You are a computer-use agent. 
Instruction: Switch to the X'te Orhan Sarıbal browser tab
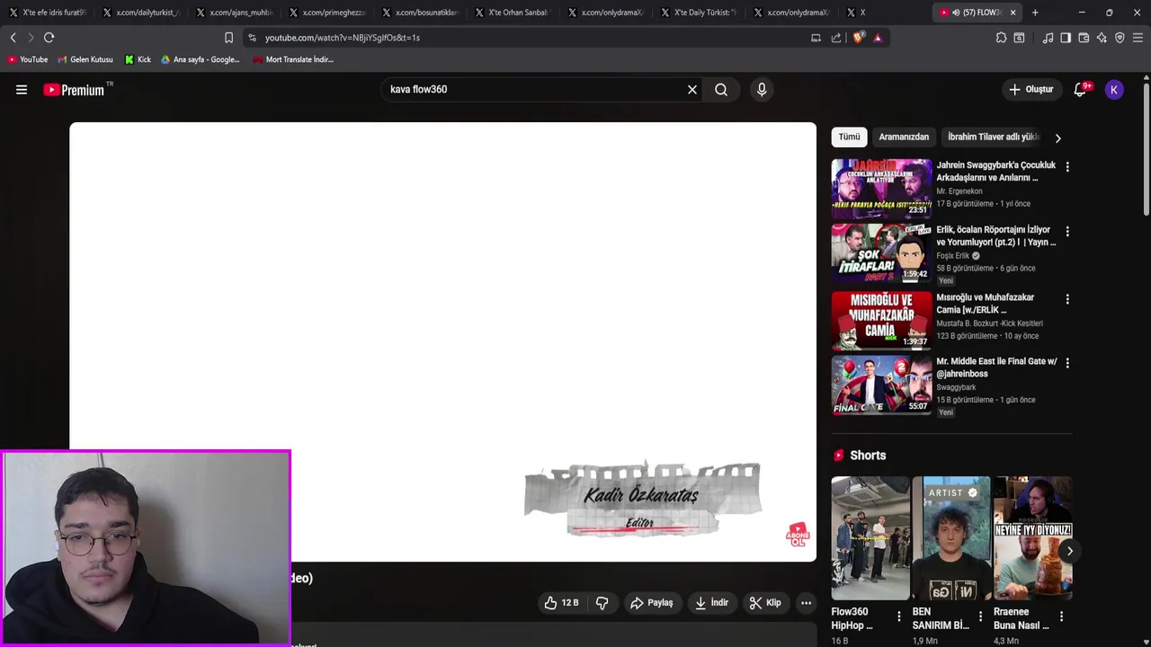[x=512, y=13]
